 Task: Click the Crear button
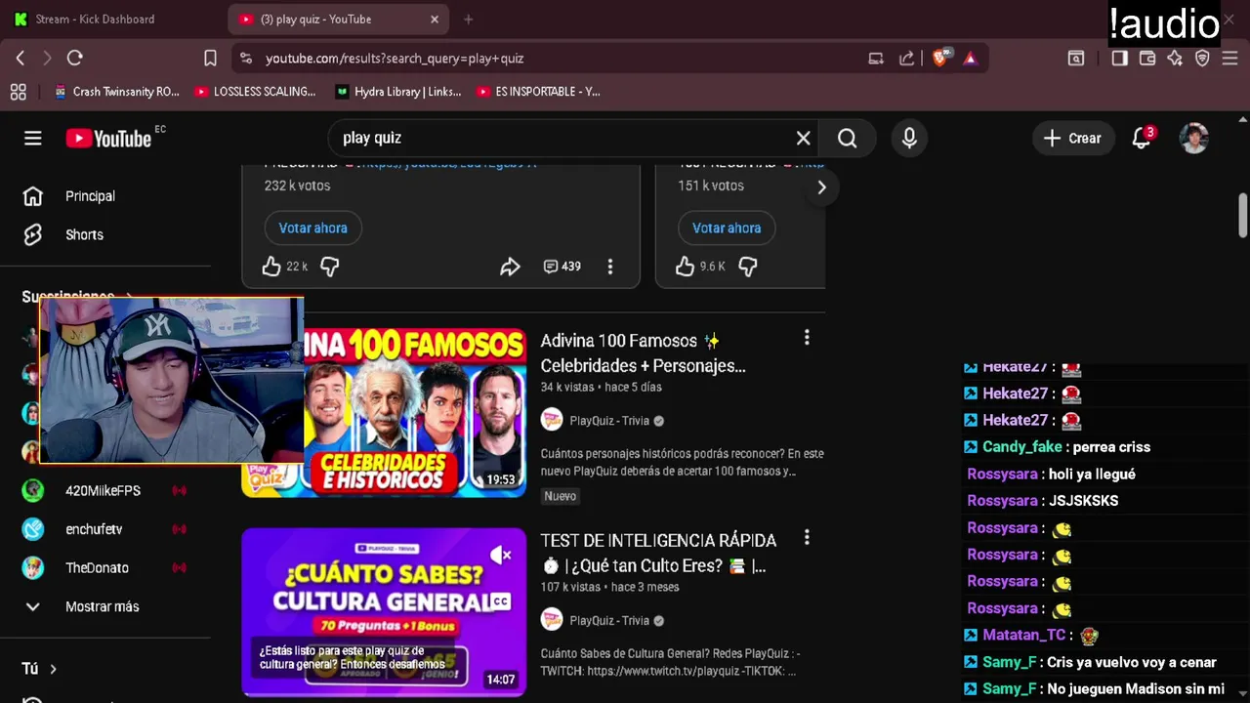(1072, 139)
